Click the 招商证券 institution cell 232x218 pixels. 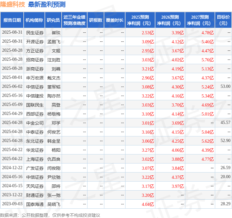[35, 60]
